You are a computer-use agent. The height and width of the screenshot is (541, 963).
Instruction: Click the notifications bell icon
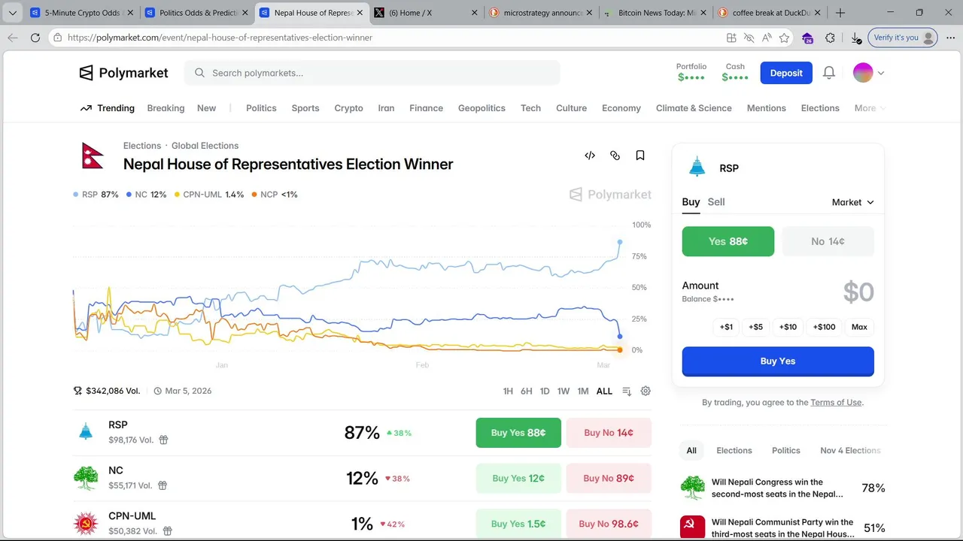[x=829, y=73]
